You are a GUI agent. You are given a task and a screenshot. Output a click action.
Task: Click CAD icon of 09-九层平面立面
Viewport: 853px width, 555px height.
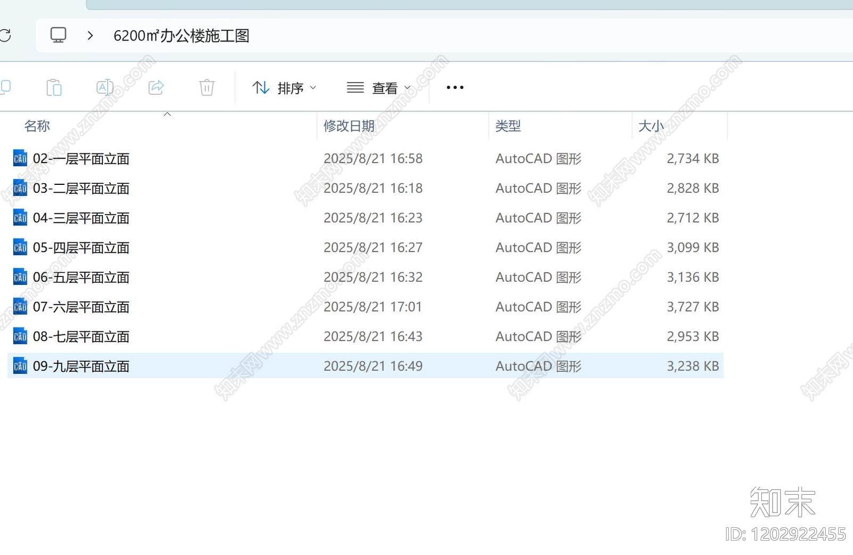[x=20, y=366]
